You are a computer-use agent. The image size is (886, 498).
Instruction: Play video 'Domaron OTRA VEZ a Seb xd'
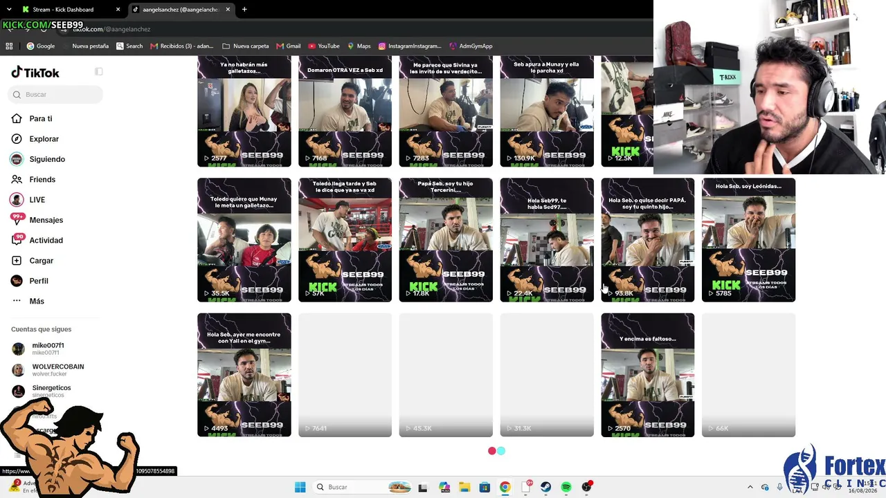tap(345, 111)
